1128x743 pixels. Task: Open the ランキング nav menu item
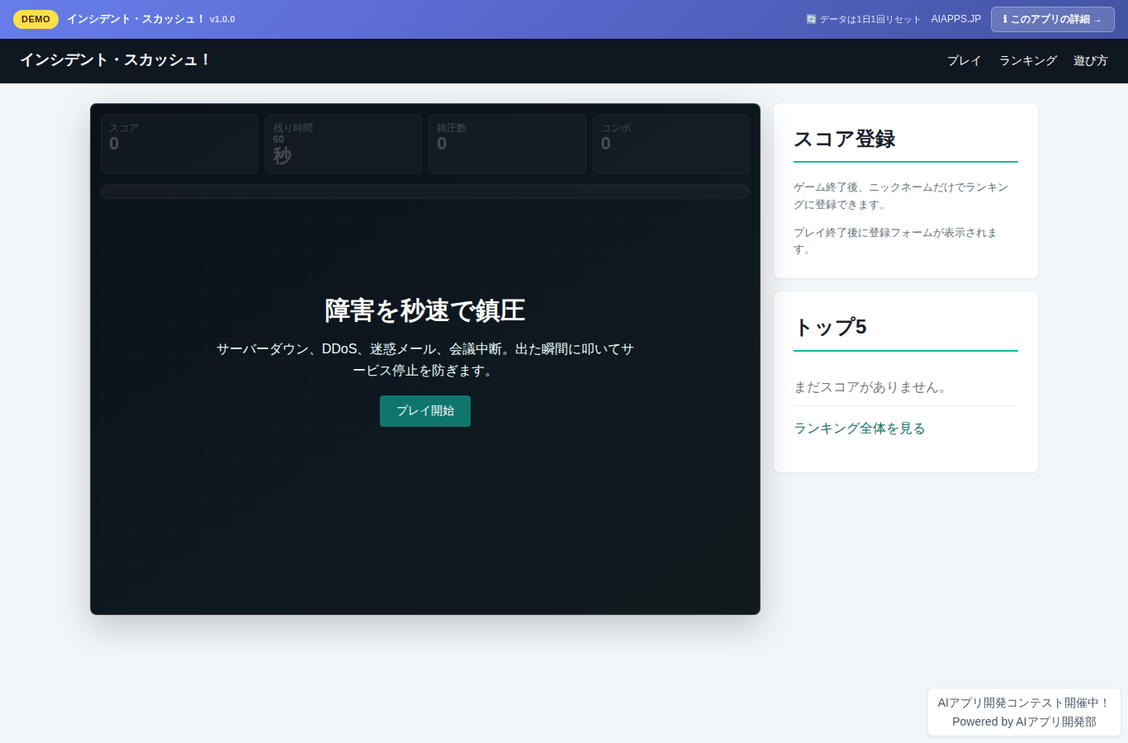point(1027,61)
